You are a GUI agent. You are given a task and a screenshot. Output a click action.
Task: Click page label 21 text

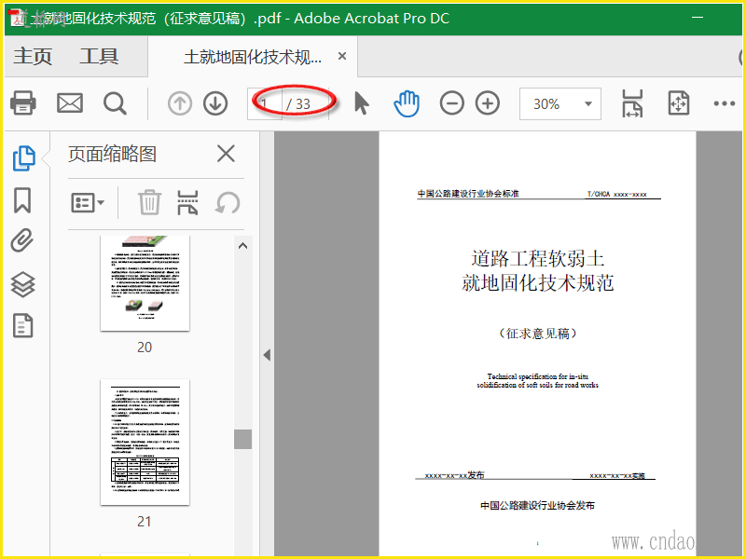(145, 522)
